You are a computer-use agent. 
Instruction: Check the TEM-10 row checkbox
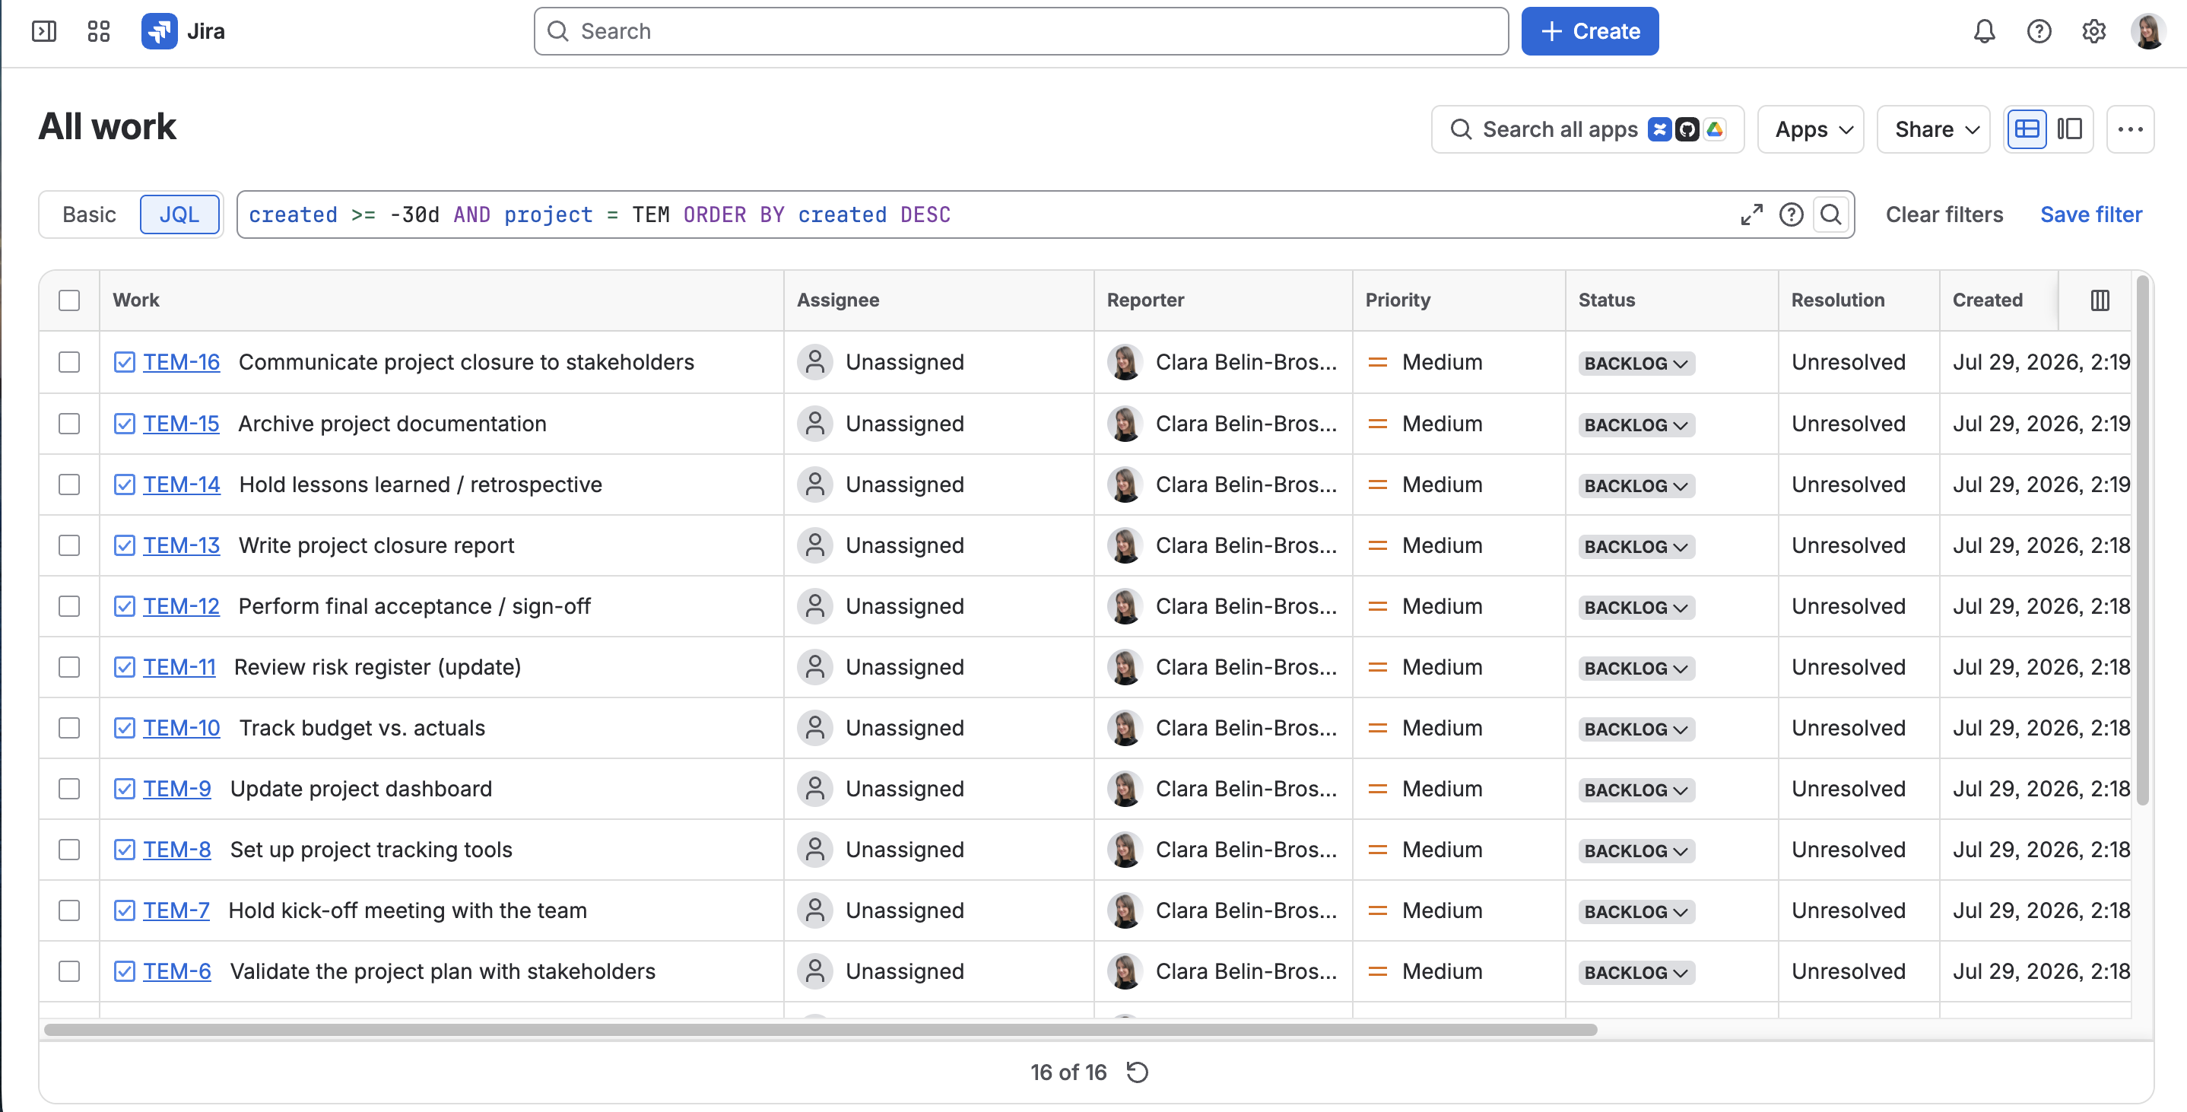click(x=70, y=728)
